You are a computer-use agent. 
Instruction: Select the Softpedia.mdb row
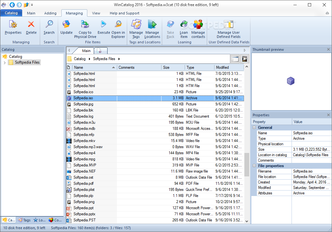pyautogui.click(x=155, y=129)
